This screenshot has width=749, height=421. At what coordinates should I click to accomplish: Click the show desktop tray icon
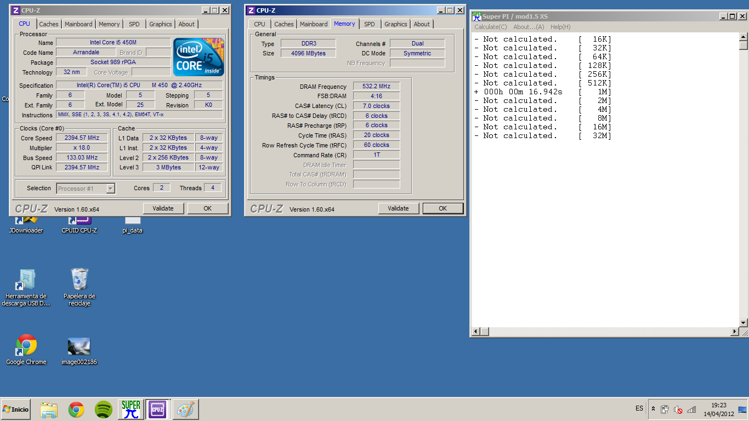743,409
